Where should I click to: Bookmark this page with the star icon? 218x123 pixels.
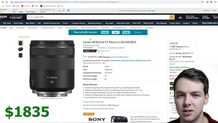pyautogui.click(x=202, y=2)
